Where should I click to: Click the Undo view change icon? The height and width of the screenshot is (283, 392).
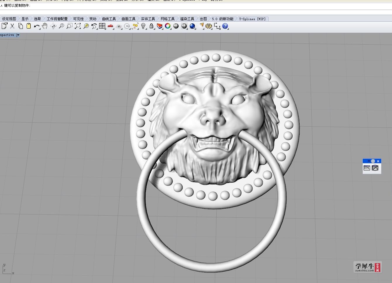click(x=94, y=26)
